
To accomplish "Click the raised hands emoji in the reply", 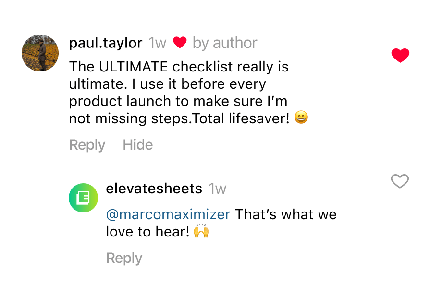I will (x=201, y=231).
